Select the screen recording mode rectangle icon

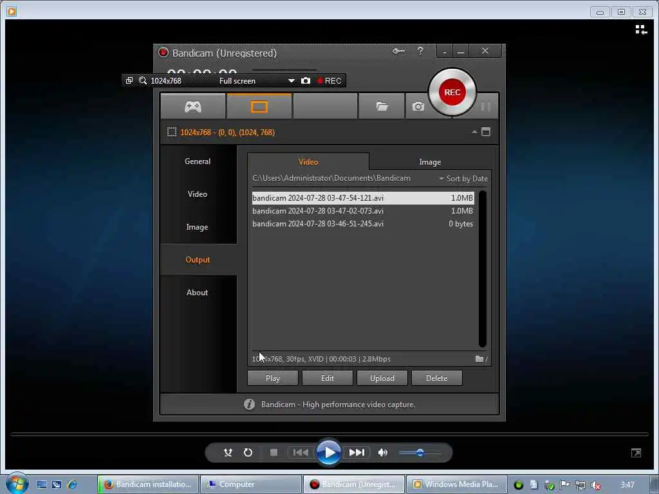pos(259,107)
